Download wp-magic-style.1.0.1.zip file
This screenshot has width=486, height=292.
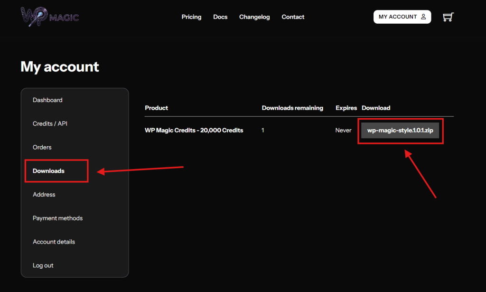pos(400,131)
